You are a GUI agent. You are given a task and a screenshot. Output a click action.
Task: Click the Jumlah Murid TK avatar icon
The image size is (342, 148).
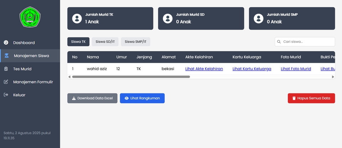pyautogui.click(x=77, y=18)
